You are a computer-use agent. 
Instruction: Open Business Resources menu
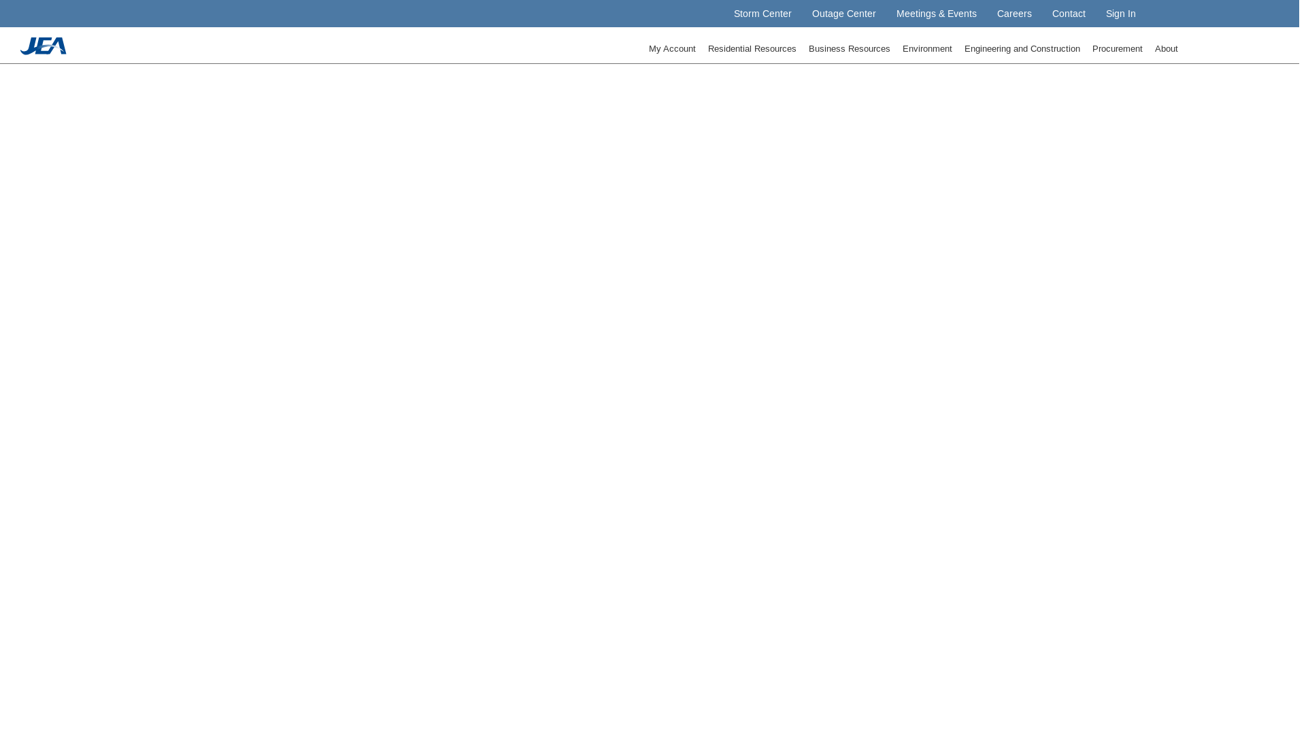point(849,49)
